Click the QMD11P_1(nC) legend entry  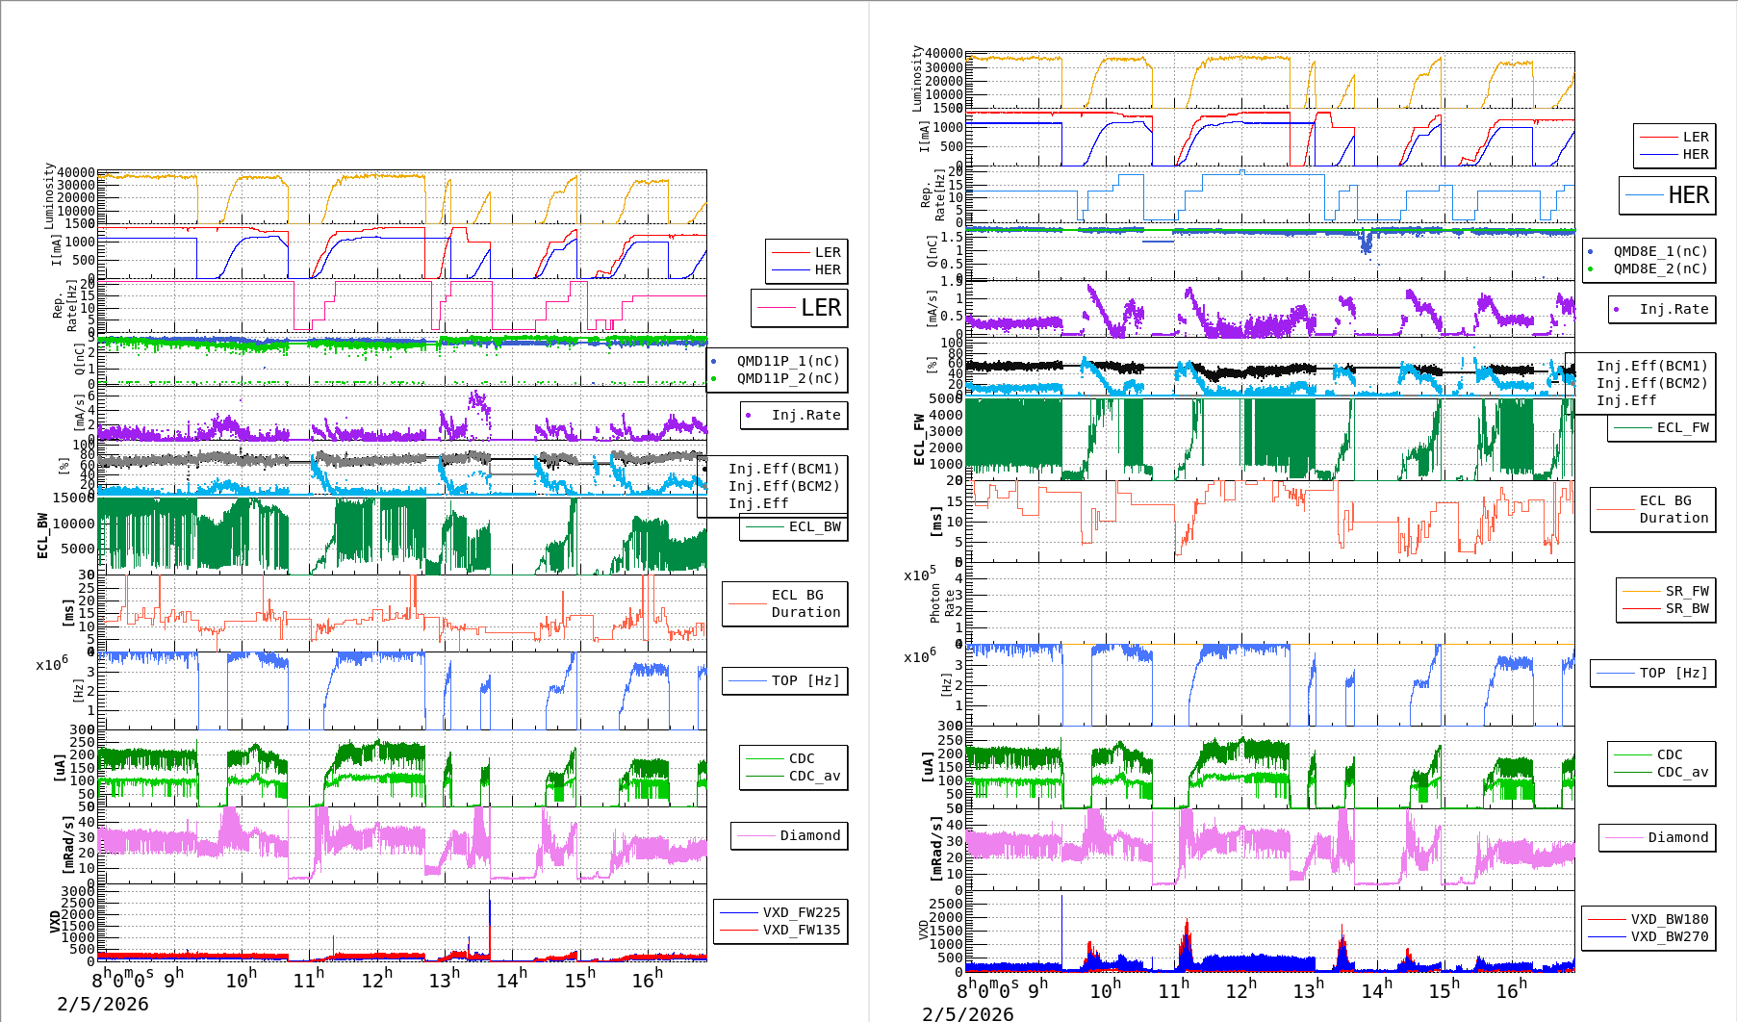point(787,361)
